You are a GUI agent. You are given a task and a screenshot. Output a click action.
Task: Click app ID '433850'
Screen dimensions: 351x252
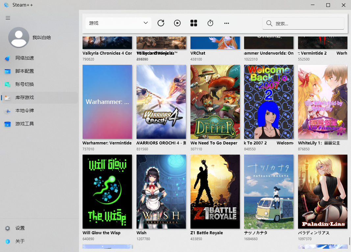[x=196, y=239]
